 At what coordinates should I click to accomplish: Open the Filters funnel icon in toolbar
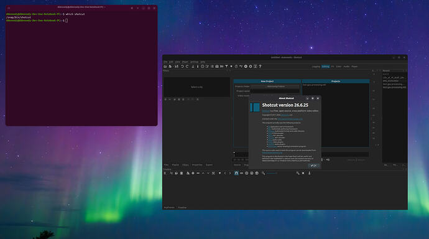click(x=226, y=66)
